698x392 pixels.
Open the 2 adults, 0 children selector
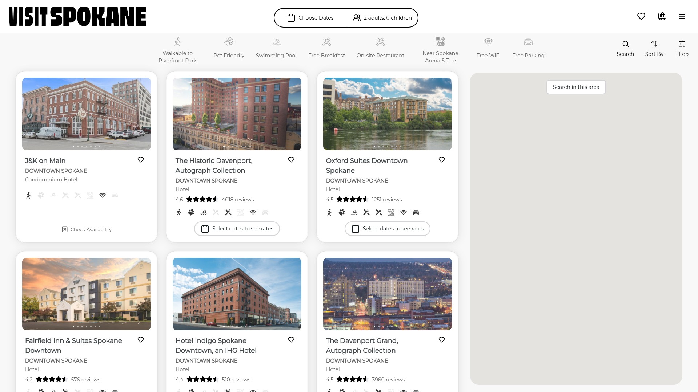(x=382, y=18)
